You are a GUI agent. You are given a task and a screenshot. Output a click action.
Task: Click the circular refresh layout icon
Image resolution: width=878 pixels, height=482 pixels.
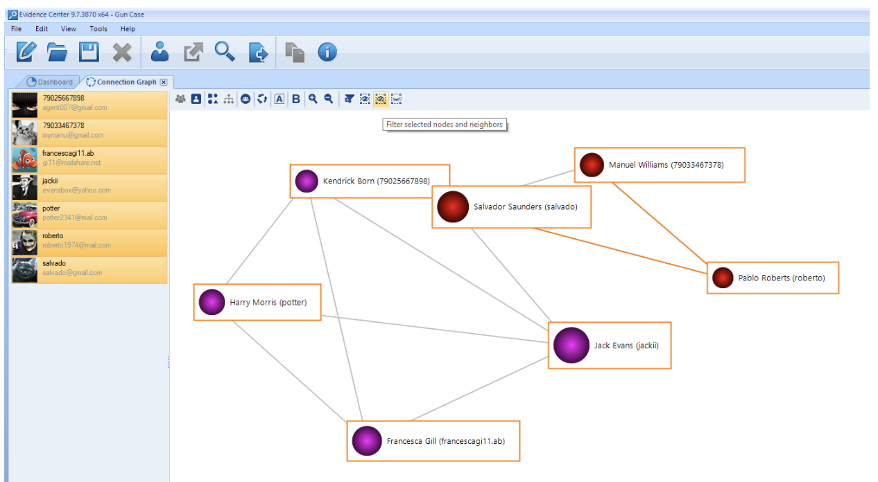click(x=262, y=99)
